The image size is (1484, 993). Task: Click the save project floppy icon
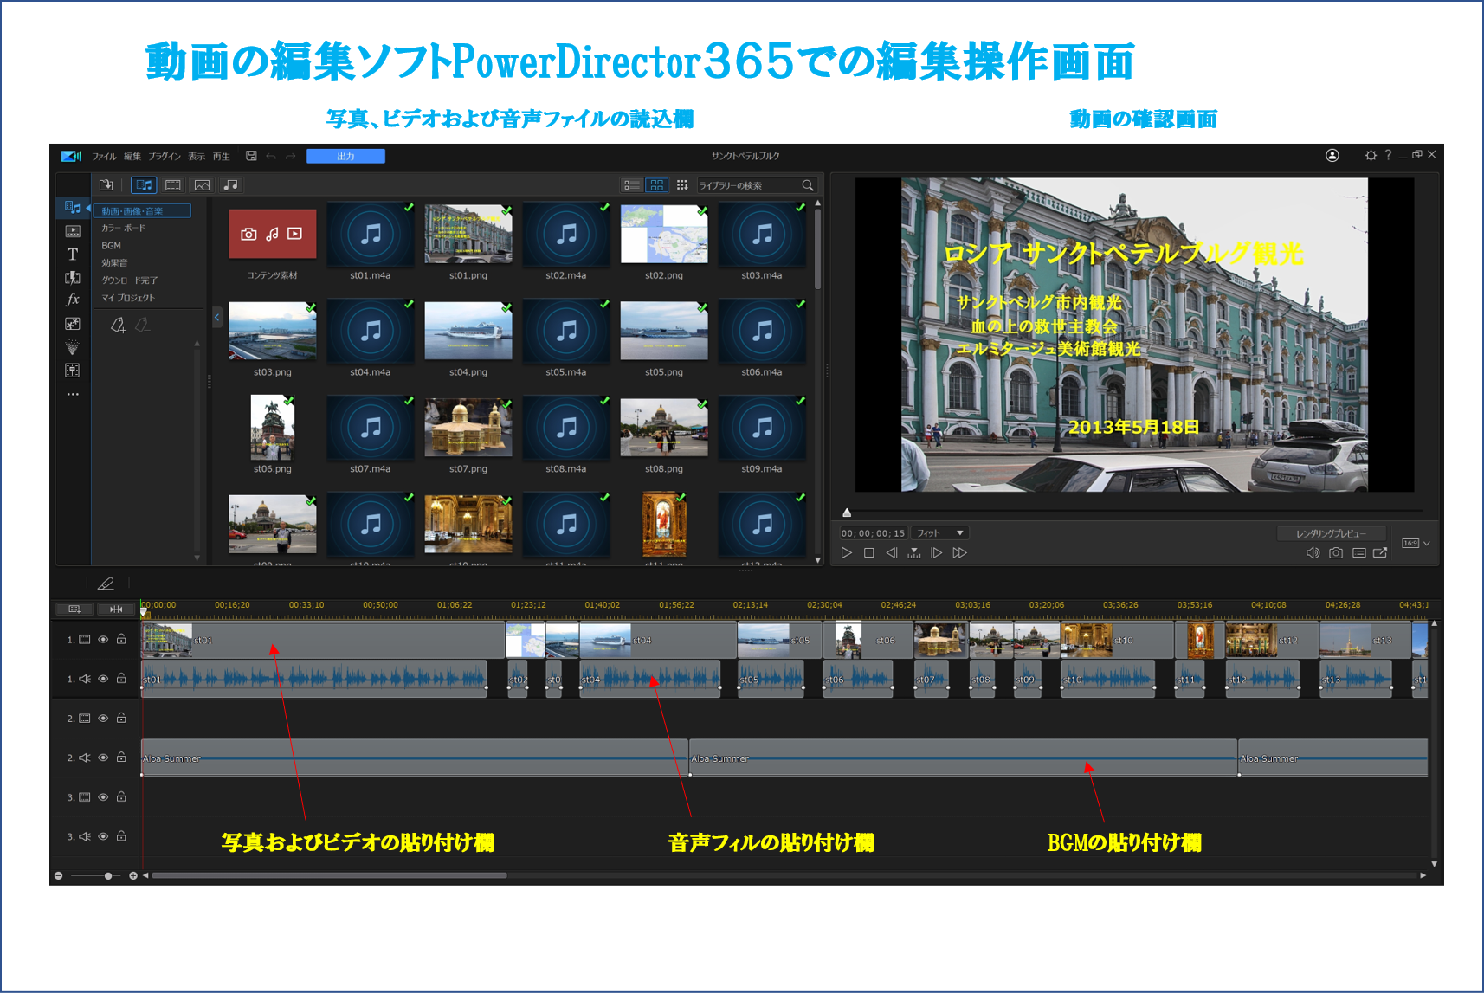tap(251, 156)
